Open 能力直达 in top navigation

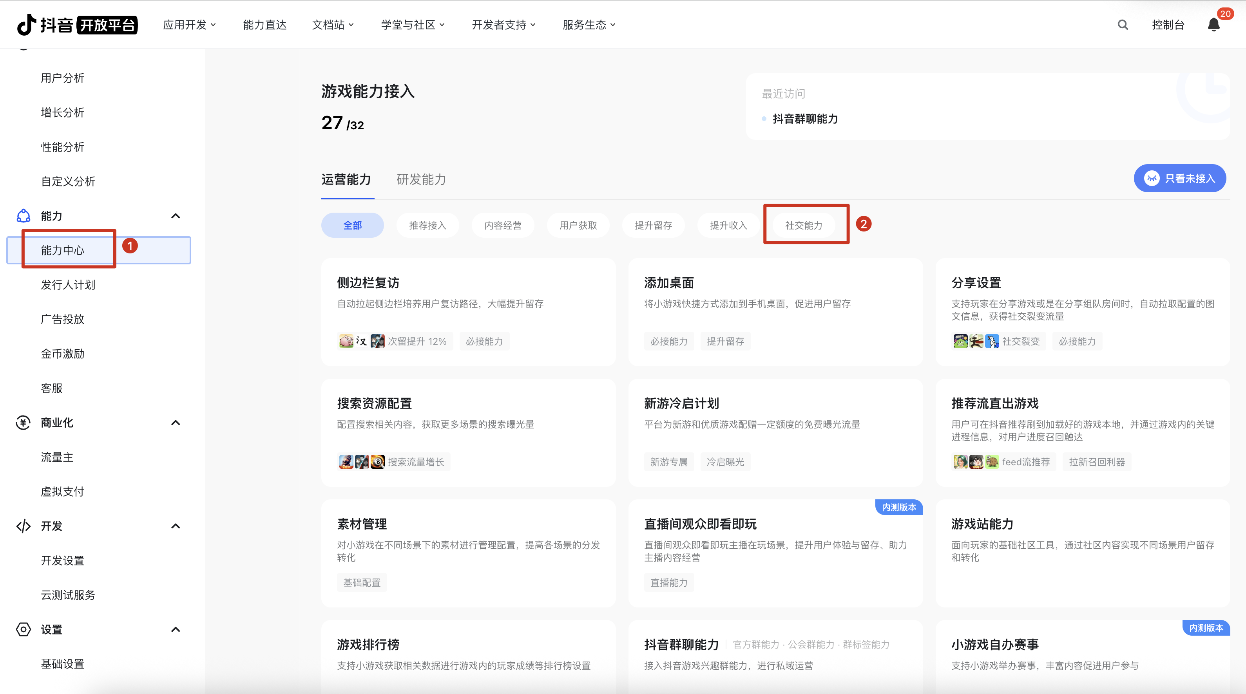264,25
